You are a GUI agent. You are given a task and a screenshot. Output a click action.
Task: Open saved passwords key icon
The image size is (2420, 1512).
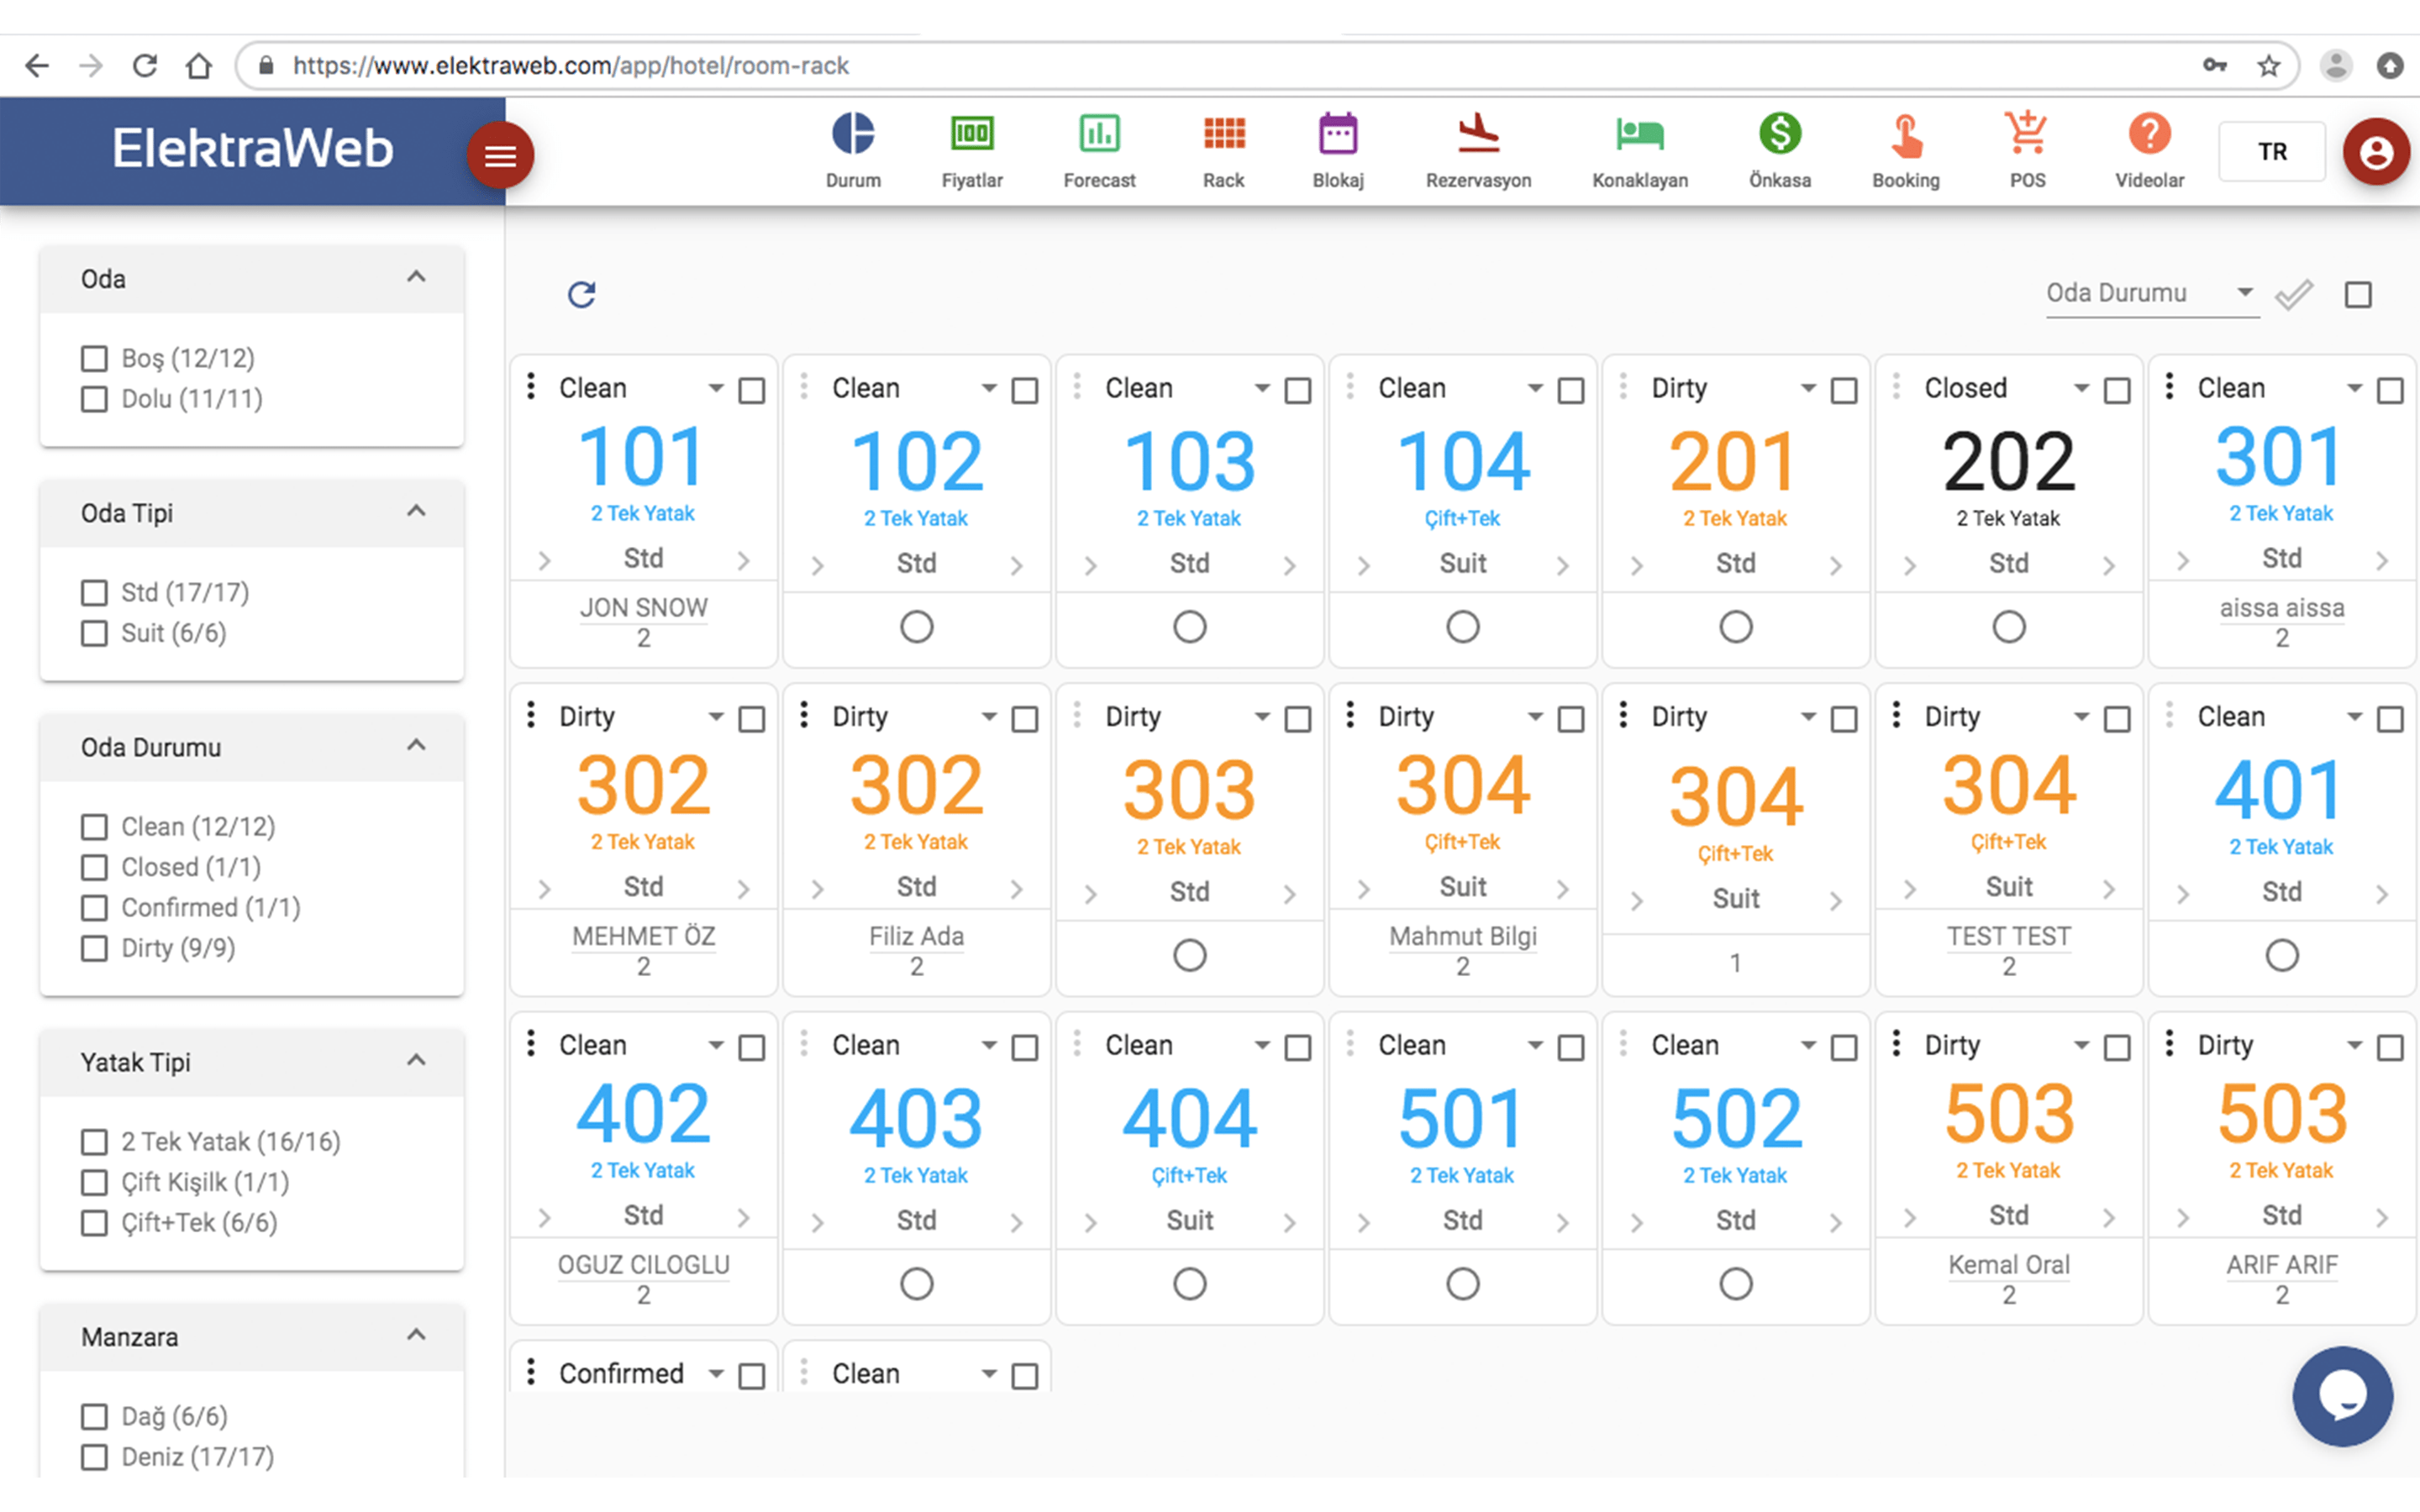click(x=2214, y=66)
